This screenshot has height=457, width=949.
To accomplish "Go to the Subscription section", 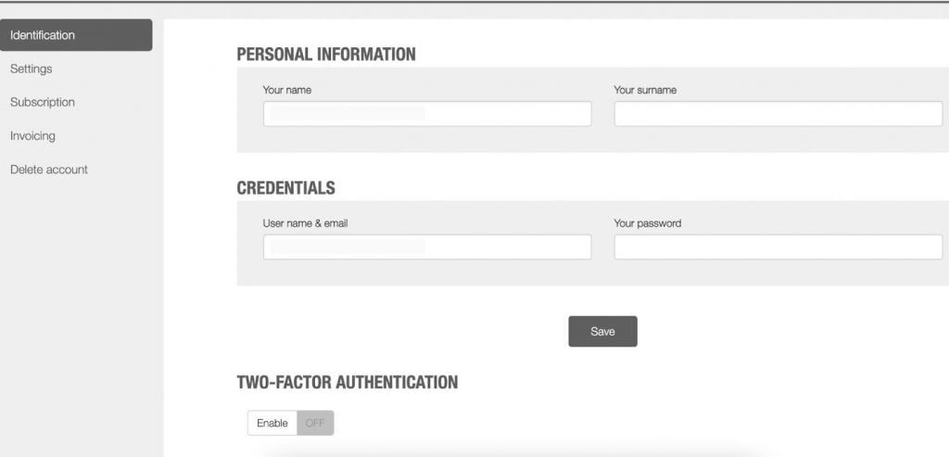I will [43, 102].
